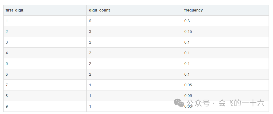
Task: Select first_digit cell with value 4
Action: pos(7,53)
